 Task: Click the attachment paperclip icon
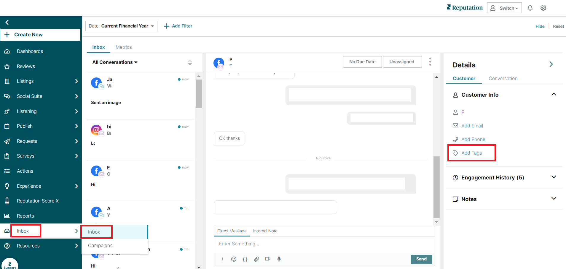pos(256,259)
